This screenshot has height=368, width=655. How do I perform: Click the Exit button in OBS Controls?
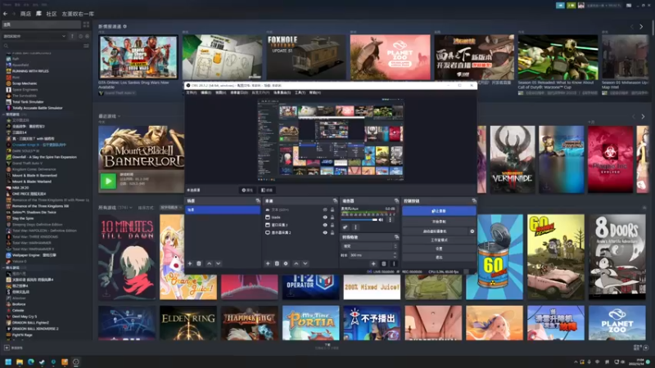pyautogui.click(x=439, y=258)
